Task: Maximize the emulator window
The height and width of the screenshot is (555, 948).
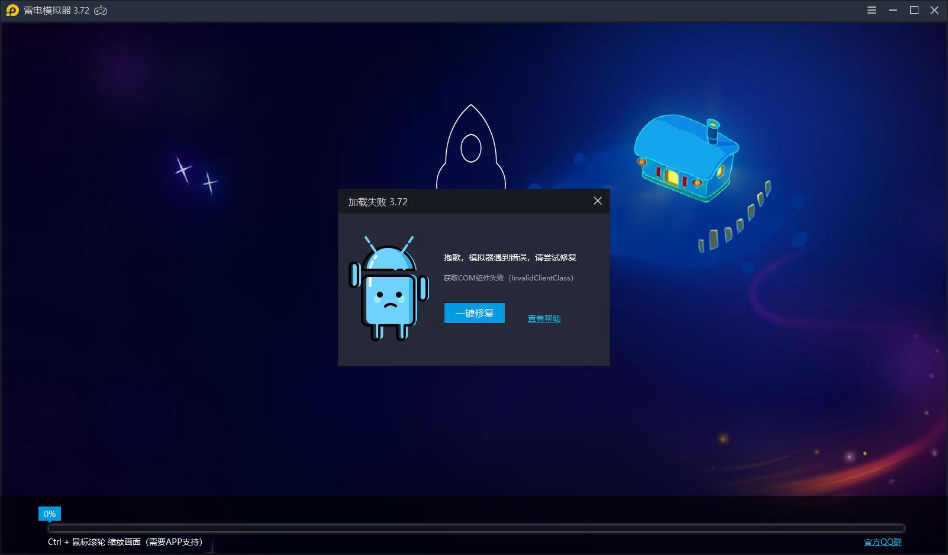Action: [x=914, y=11]
